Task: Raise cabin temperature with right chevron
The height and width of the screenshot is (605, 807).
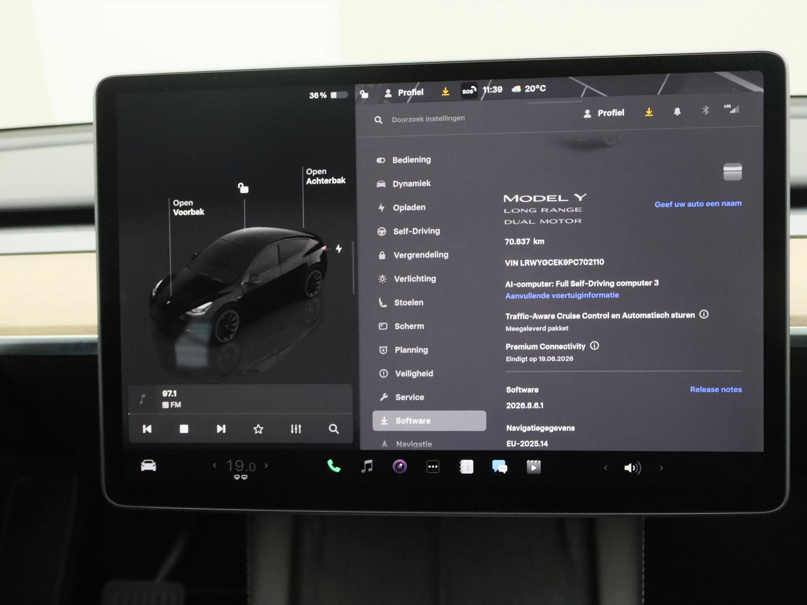Action: point(266,466)
